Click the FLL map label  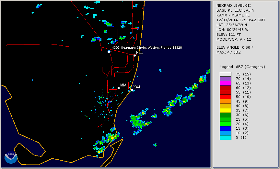pos(139,53)
